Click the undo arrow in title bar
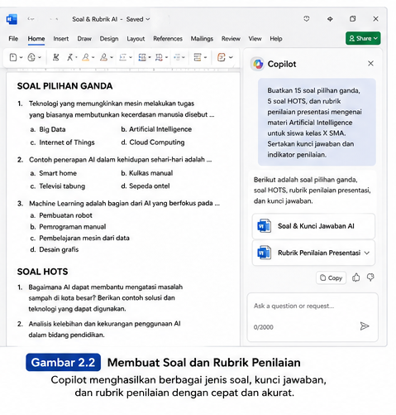396x415 pixels. (x=31, y=19)
